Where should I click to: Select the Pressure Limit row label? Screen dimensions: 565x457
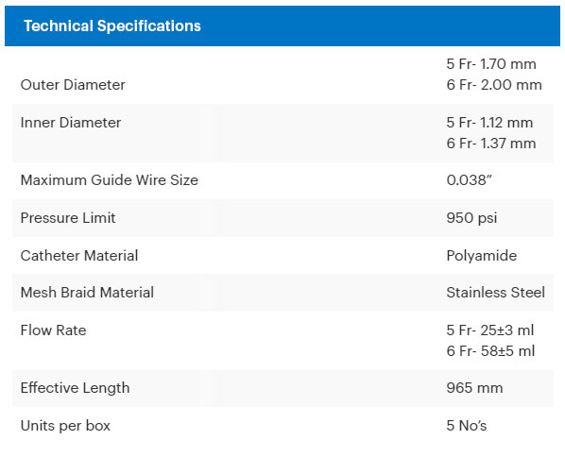(x=68, y=218)
